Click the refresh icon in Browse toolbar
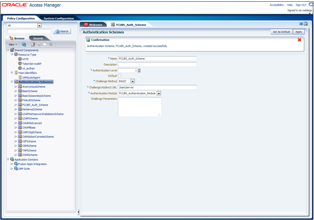This screenshot has height=220, width=314. point(24,45)
